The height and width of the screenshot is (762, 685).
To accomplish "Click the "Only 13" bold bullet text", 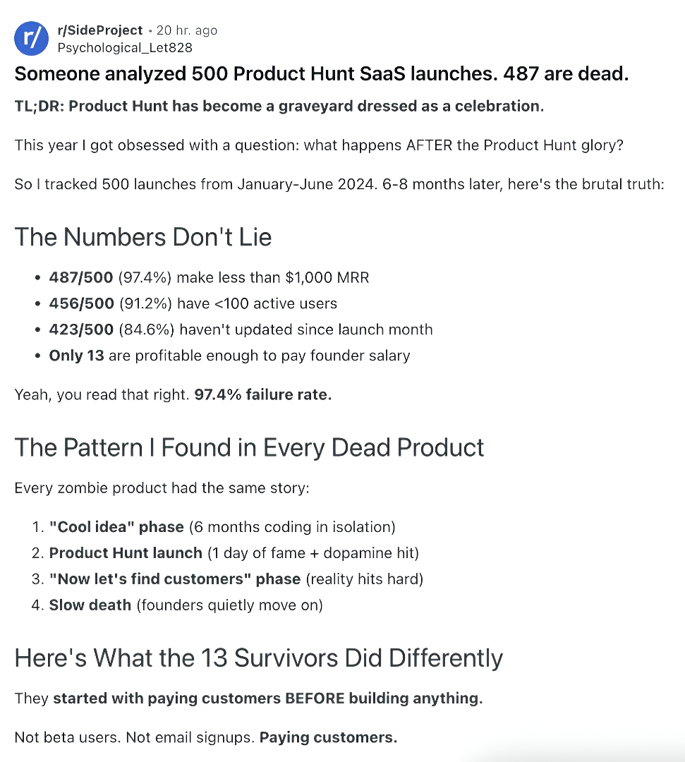I will click(76, 356).
